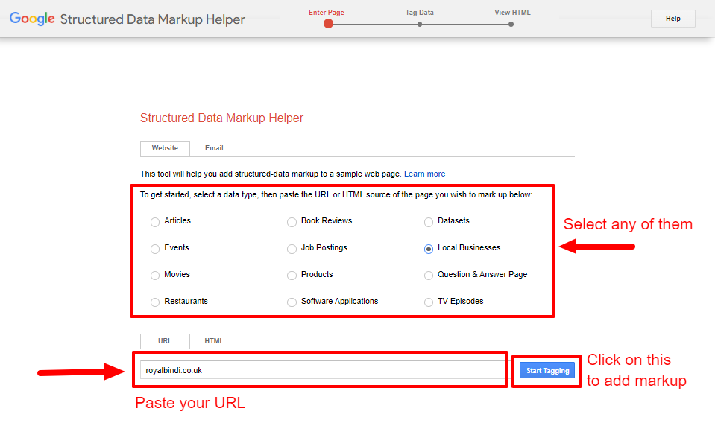Image resolution: width=715 pixels, height=429 pixels.
Task: Select the Articles radio button
Action: click(155, 222)
